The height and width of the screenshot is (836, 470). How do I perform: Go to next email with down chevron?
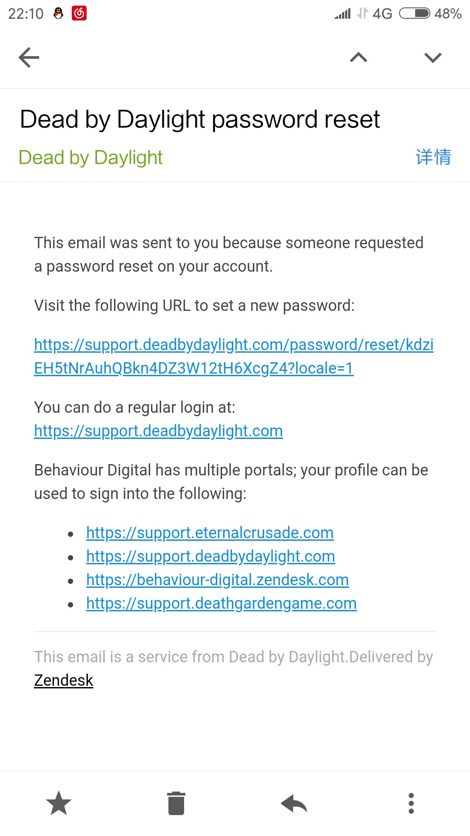click(x=433, y=57)
